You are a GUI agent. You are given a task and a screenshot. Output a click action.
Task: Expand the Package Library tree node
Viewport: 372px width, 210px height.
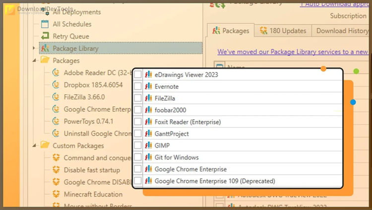[x=34, y=48]
